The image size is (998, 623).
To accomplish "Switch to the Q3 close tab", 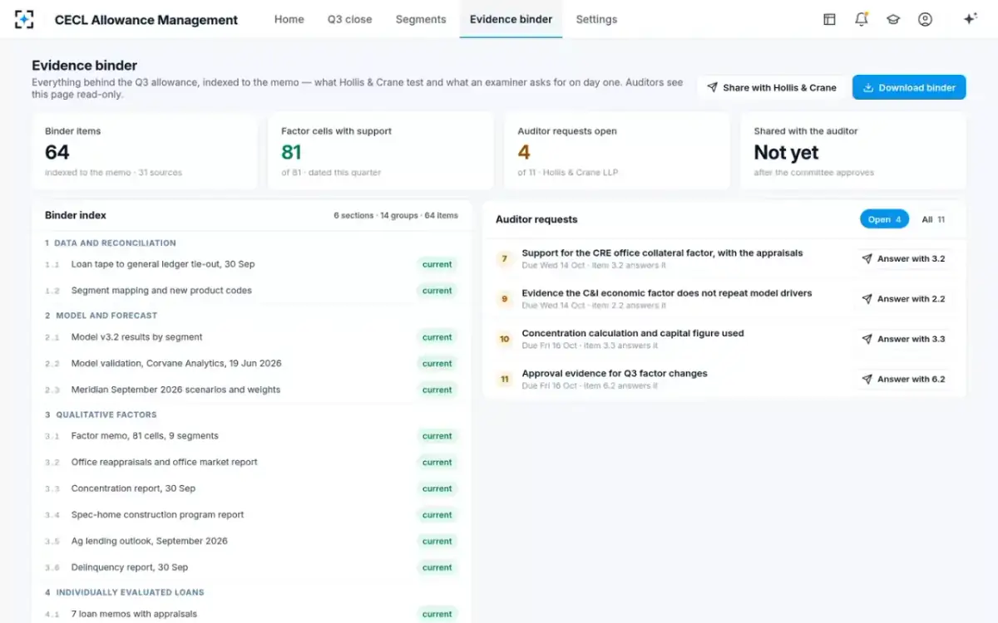I will [350, 19].
